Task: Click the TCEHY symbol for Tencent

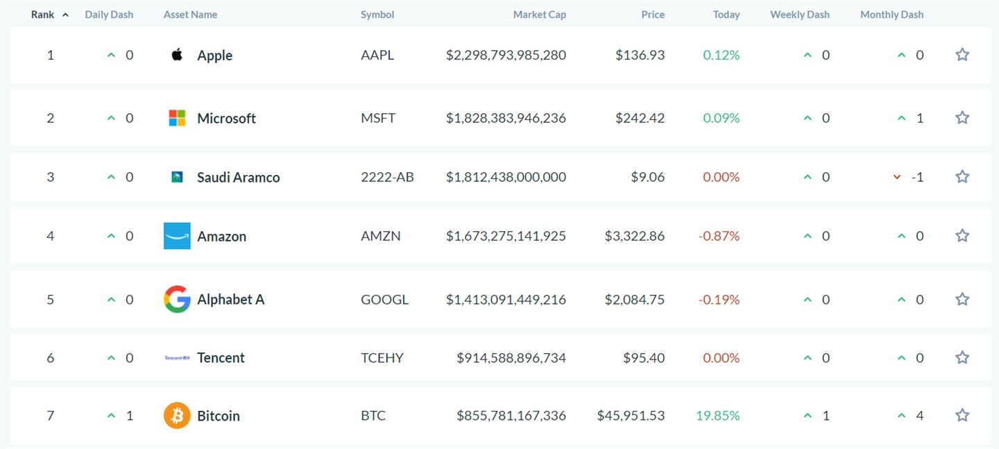Action: [382, 358]
